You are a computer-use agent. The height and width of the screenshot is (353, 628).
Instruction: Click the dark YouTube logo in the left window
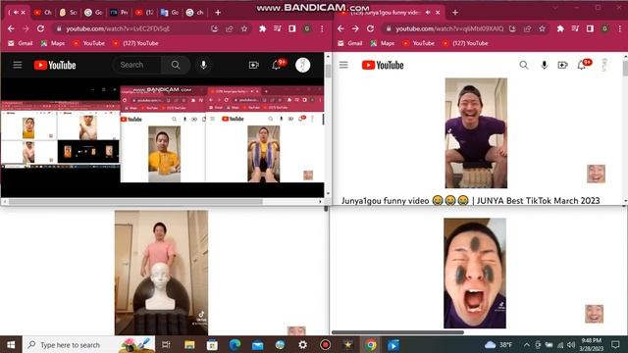[x=55, y=65]
